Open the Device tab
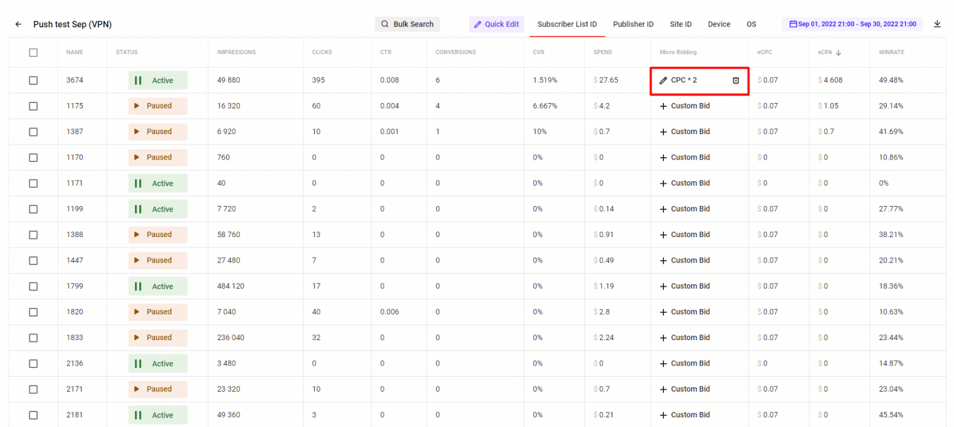Image resolution: width=954 pixels, height=427 pixels. click(719, 24)
